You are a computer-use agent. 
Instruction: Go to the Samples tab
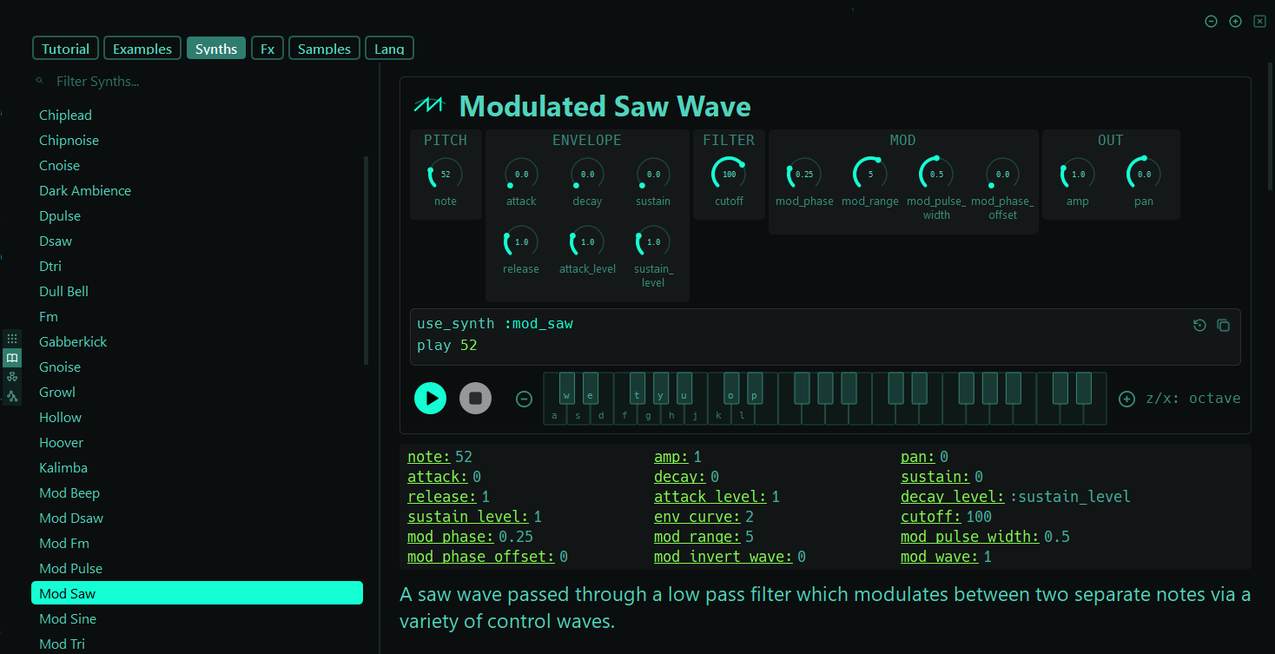tap(324, 49)
